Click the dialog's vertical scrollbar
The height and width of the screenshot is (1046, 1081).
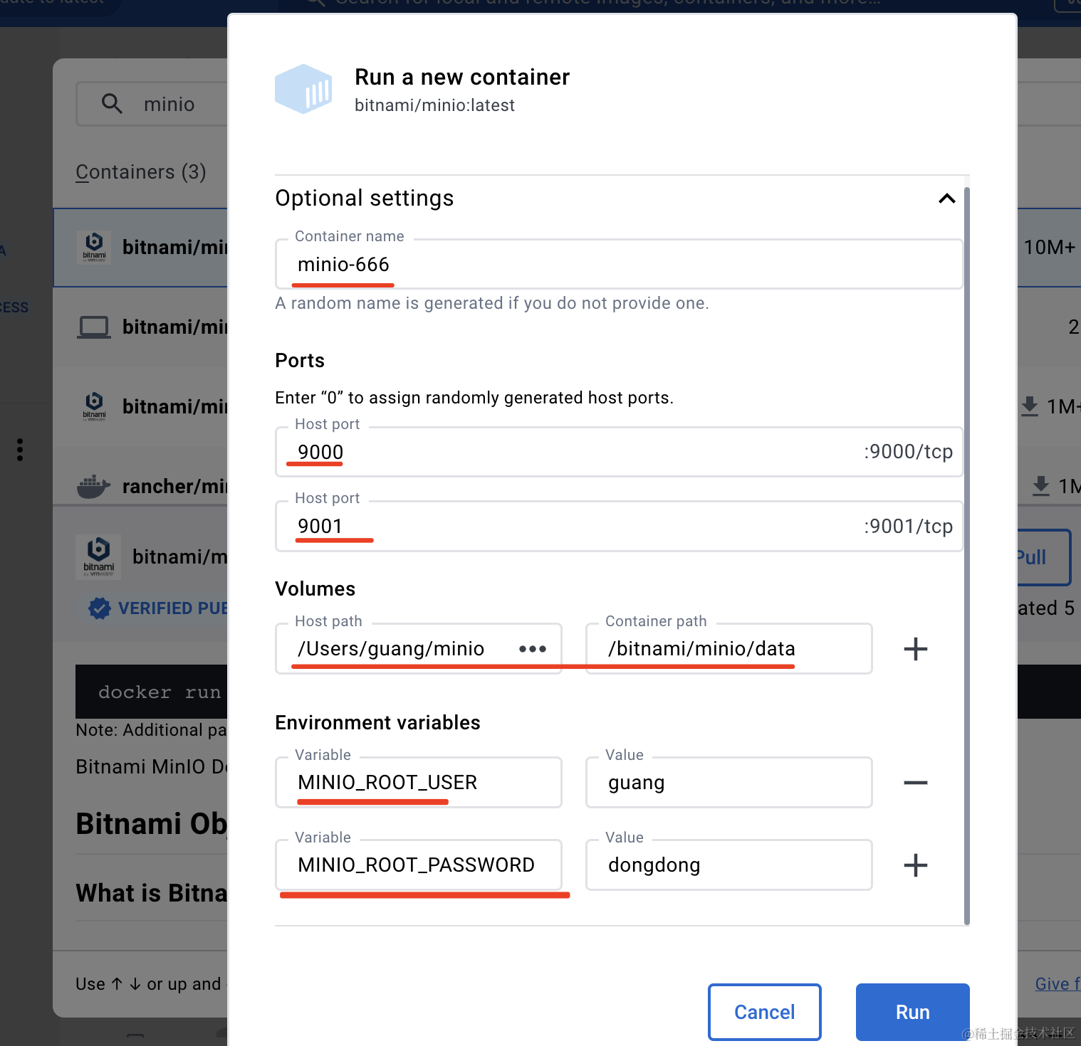966,555
